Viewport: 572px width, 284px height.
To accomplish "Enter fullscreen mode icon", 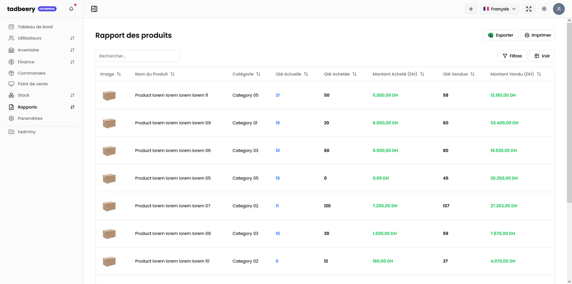I will pyautogui.click(x=529, y=9).
